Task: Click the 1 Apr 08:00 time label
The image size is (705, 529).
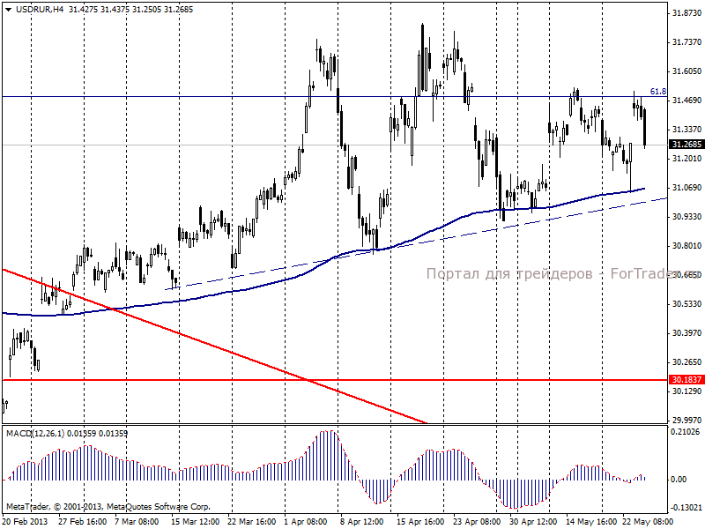Action: point(306,522)
